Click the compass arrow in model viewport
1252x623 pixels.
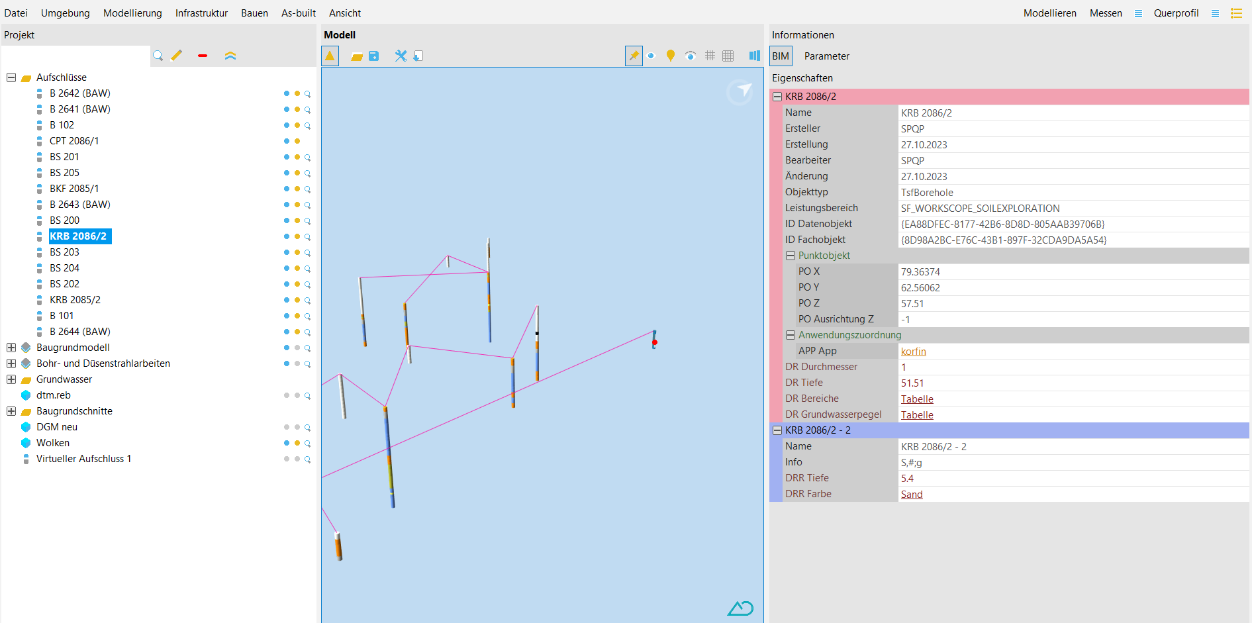coord(740,92)
